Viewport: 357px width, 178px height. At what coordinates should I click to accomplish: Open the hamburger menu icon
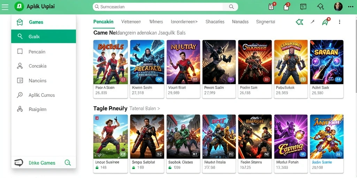click(x=5, y=7)
